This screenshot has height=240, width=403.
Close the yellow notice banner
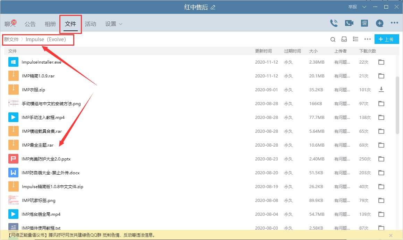pyautogui.click(x=391, y=236)
